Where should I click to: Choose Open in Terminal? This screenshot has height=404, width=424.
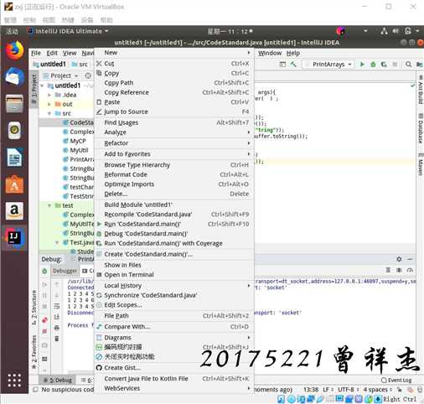tap(173, 275)
